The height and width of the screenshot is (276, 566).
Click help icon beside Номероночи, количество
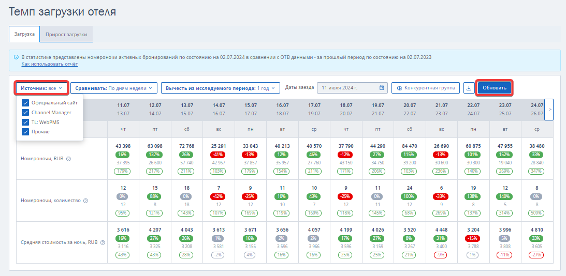click(x=85, y=201)
